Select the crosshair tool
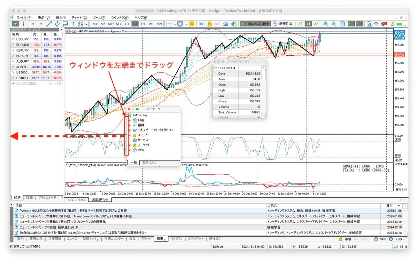The height and width of the screenshot is (261, 418). (x=23, y=24)
